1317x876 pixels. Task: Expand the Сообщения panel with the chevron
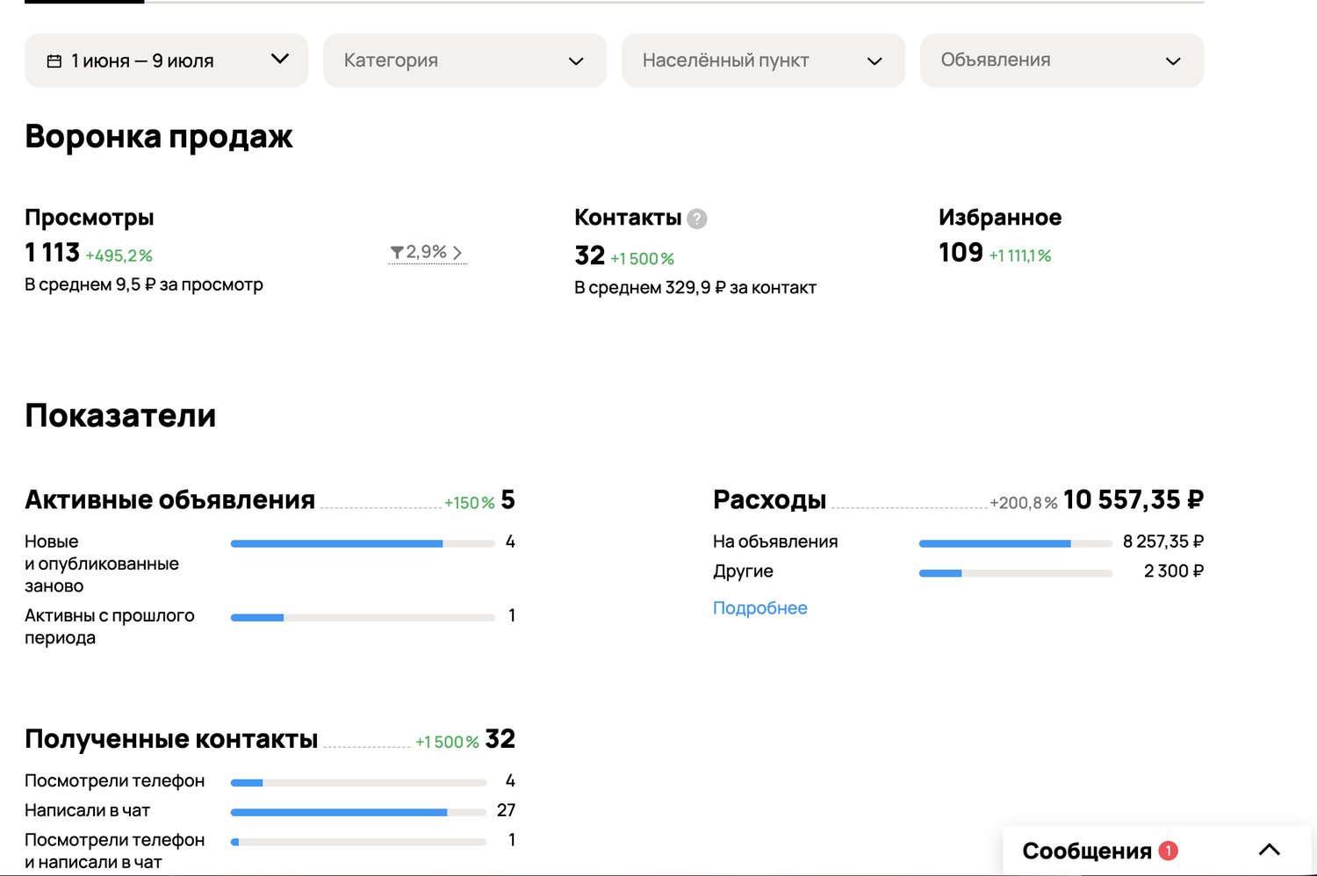tap(1270, 850)
